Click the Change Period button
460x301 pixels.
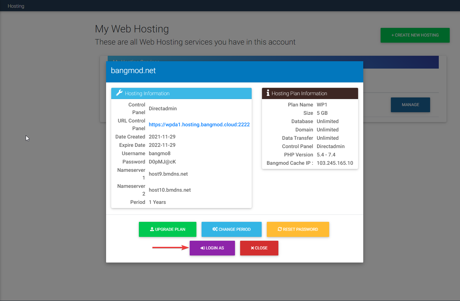[231, 229]
